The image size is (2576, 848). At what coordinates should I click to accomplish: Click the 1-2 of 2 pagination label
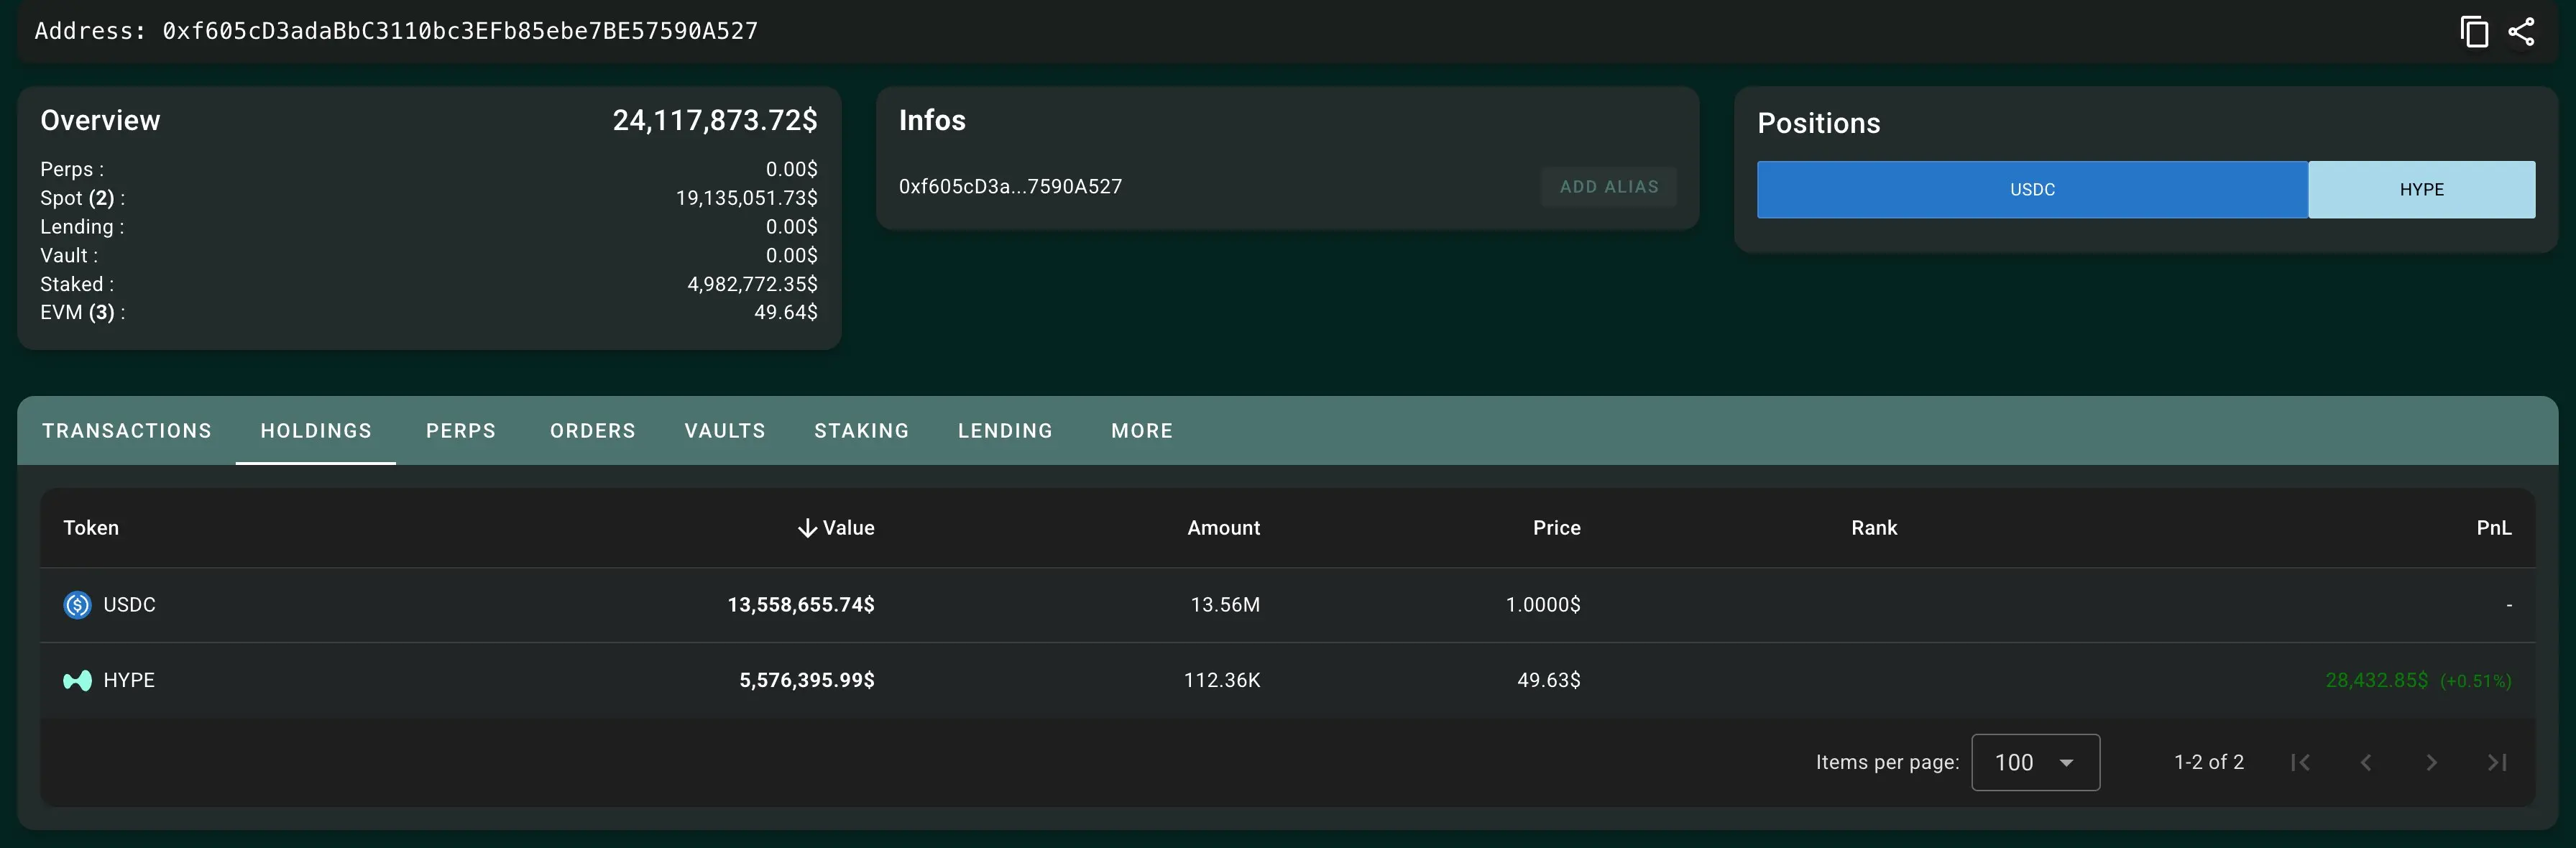point(2209,763)
